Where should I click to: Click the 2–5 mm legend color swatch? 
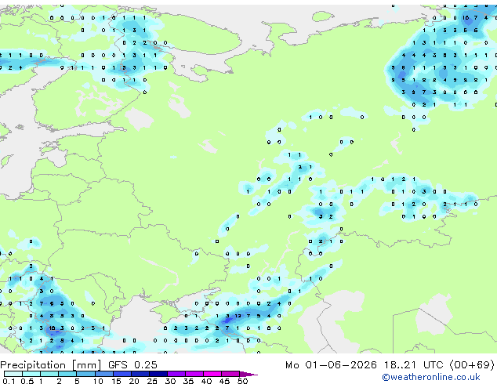[x=67, y=374]
